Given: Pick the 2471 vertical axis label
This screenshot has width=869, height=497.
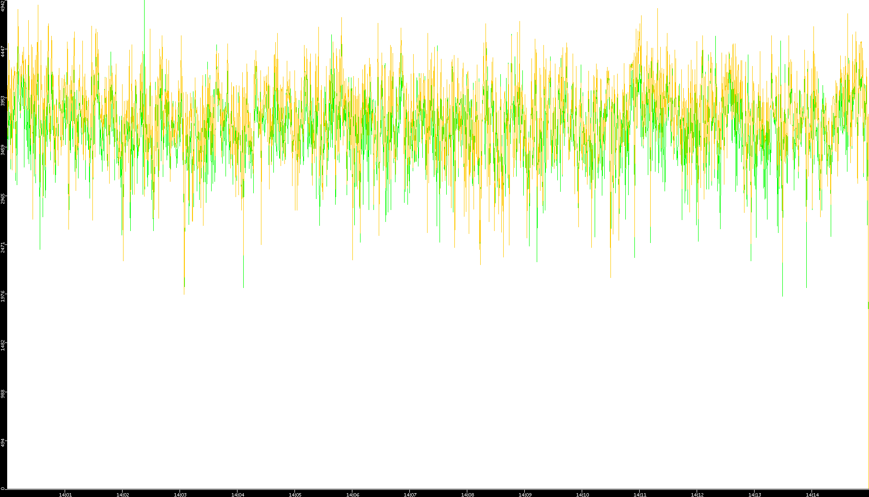Looking at the screenshot, I should coord(3,248).
